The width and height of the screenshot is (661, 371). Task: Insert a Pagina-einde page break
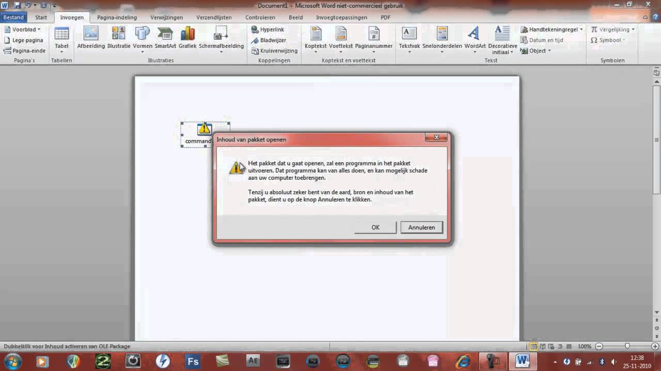coord(25,50)
